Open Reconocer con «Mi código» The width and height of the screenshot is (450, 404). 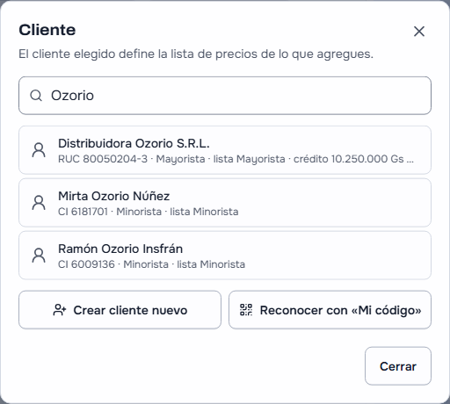pyautogui.click(x=330, y=310)
